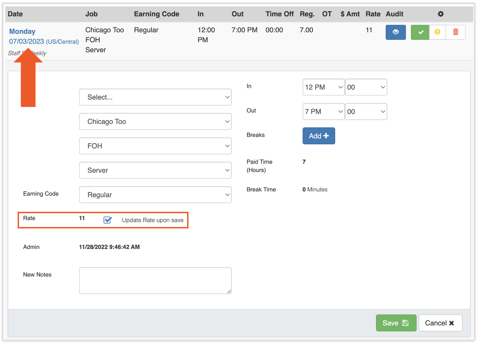The width and height of the screenshot is (478, 344).
Task: Expand the Chicago Too location dropdown
Action: pyautogui.click(x=155, y=121)
